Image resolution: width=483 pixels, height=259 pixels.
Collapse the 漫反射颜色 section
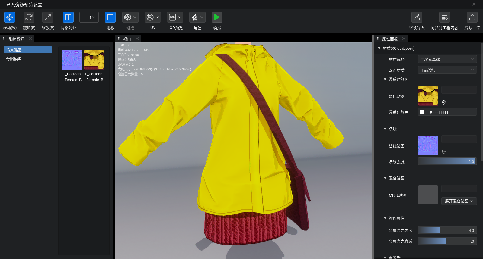[385, 79]
